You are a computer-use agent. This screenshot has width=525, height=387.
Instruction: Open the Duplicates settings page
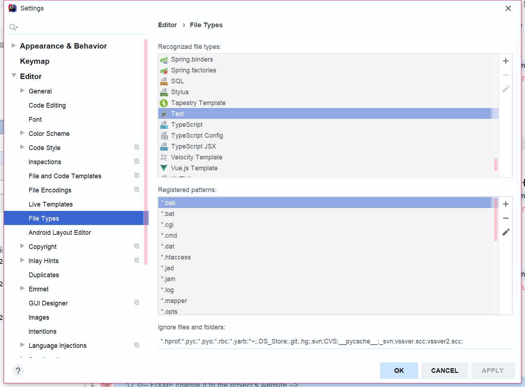[44, 275]
